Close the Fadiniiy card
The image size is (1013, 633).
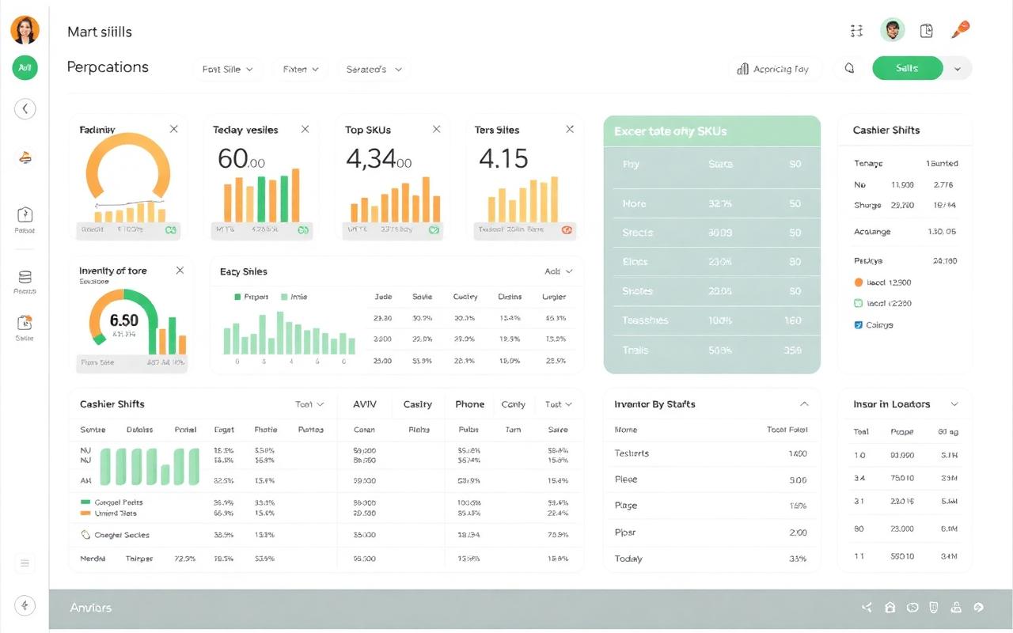click(174, 129)
